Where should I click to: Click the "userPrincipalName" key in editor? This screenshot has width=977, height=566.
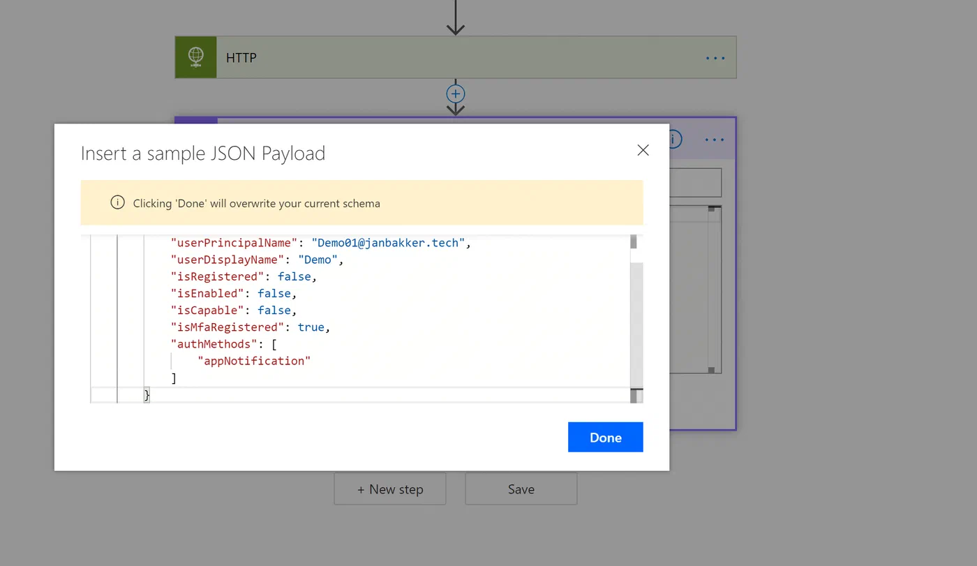(x=234, y=243)
